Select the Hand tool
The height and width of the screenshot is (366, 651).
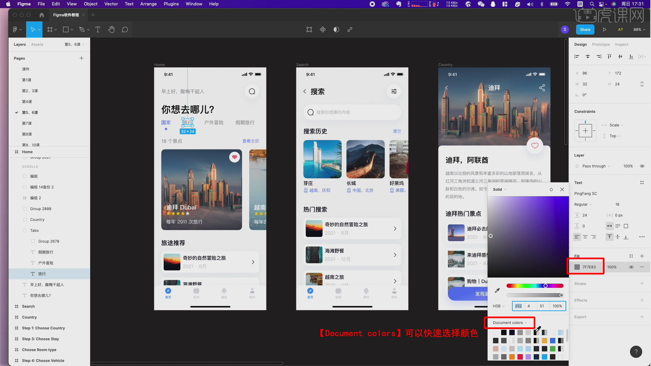[111, 29]
